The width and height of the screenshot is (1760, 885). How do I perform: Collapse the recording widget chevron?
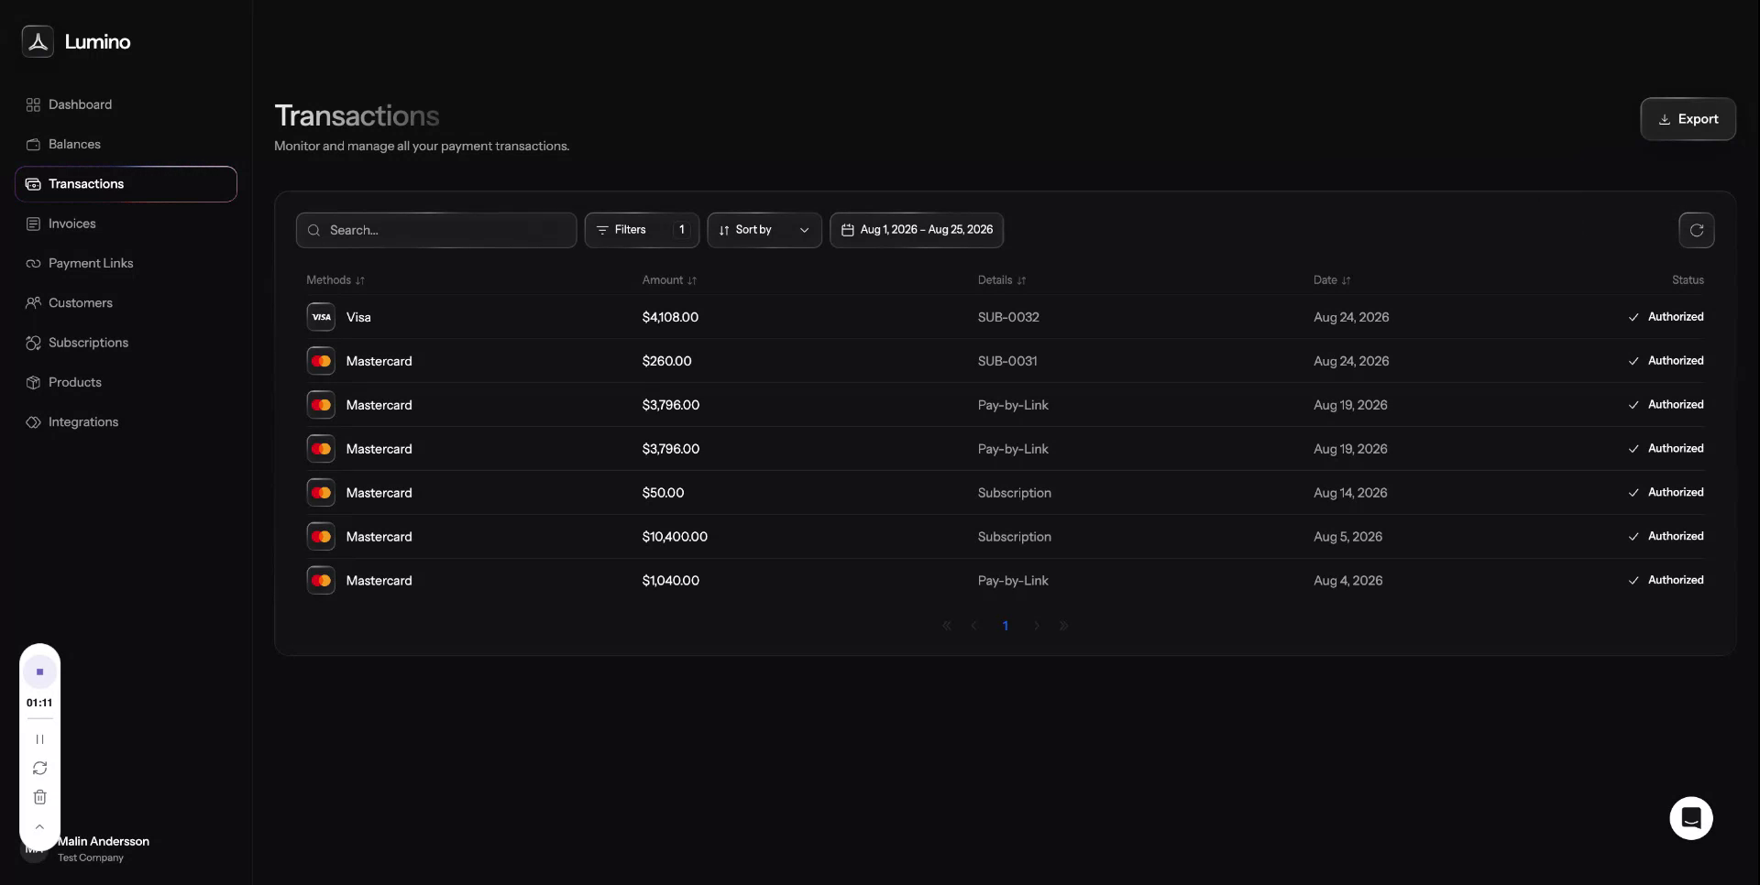point(39,826)
